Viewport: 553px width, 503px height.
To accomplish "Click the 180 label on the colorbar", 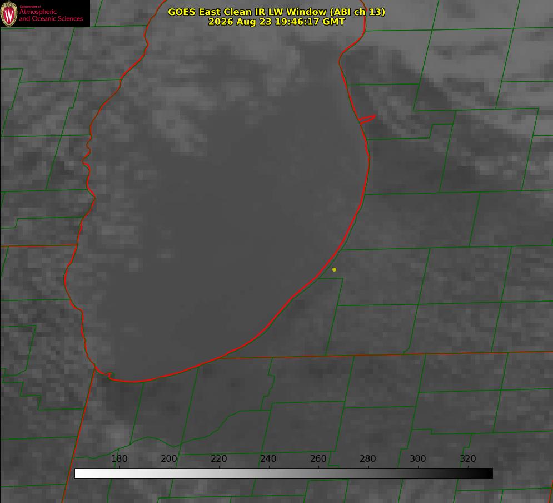I will 119,458.
